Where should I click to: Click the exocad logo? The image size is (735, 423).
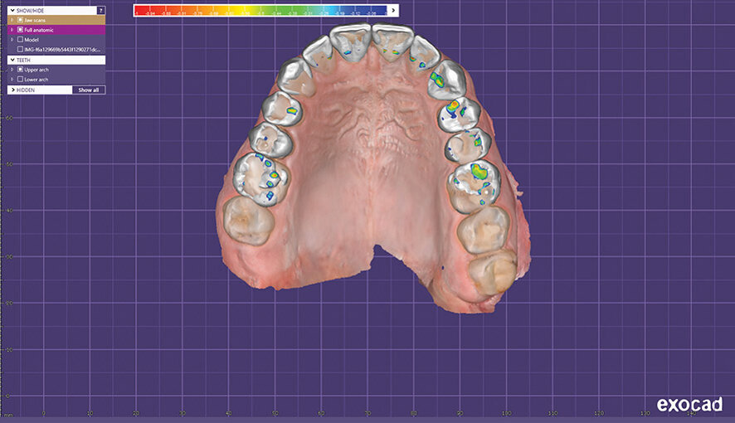click(689, 405)
